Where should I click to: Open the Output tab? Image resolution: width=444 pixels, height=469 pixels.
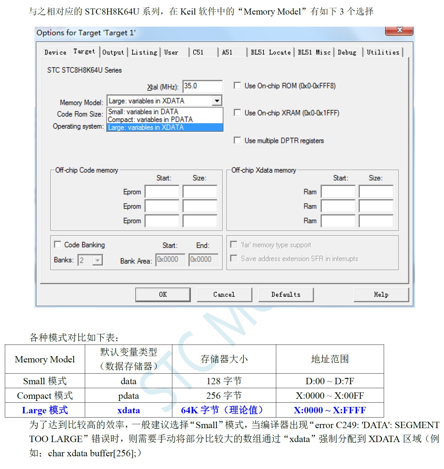[x=113, y=52]
